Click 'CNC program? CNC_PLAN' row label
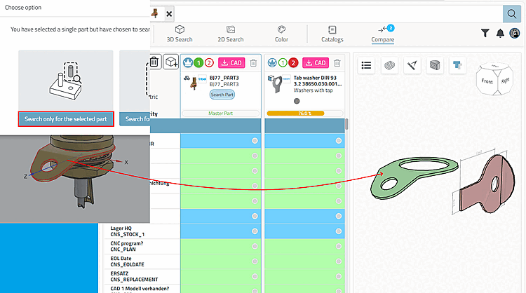This screenshot has height=293, width=526. pyautogui.click(x=127, y=246)
